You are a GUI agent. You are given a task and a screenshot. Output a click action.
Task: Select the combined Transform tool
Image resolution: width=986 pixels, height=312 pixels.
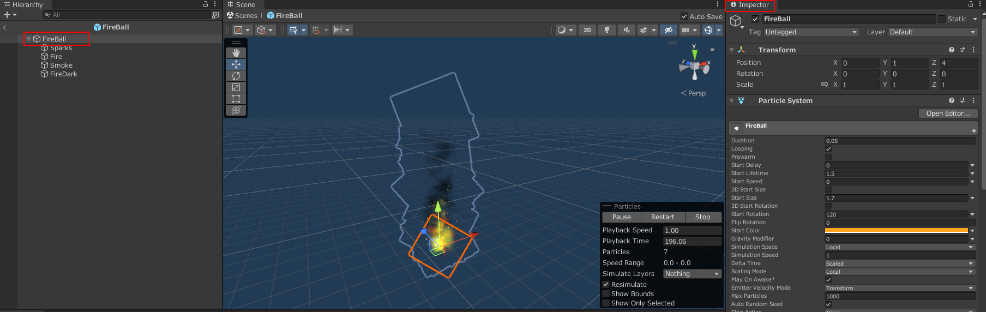[x=236, y=110]
